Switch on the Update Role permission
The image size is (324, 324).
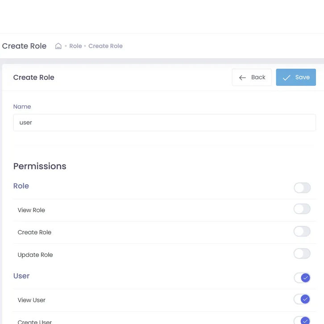[302, 254]
